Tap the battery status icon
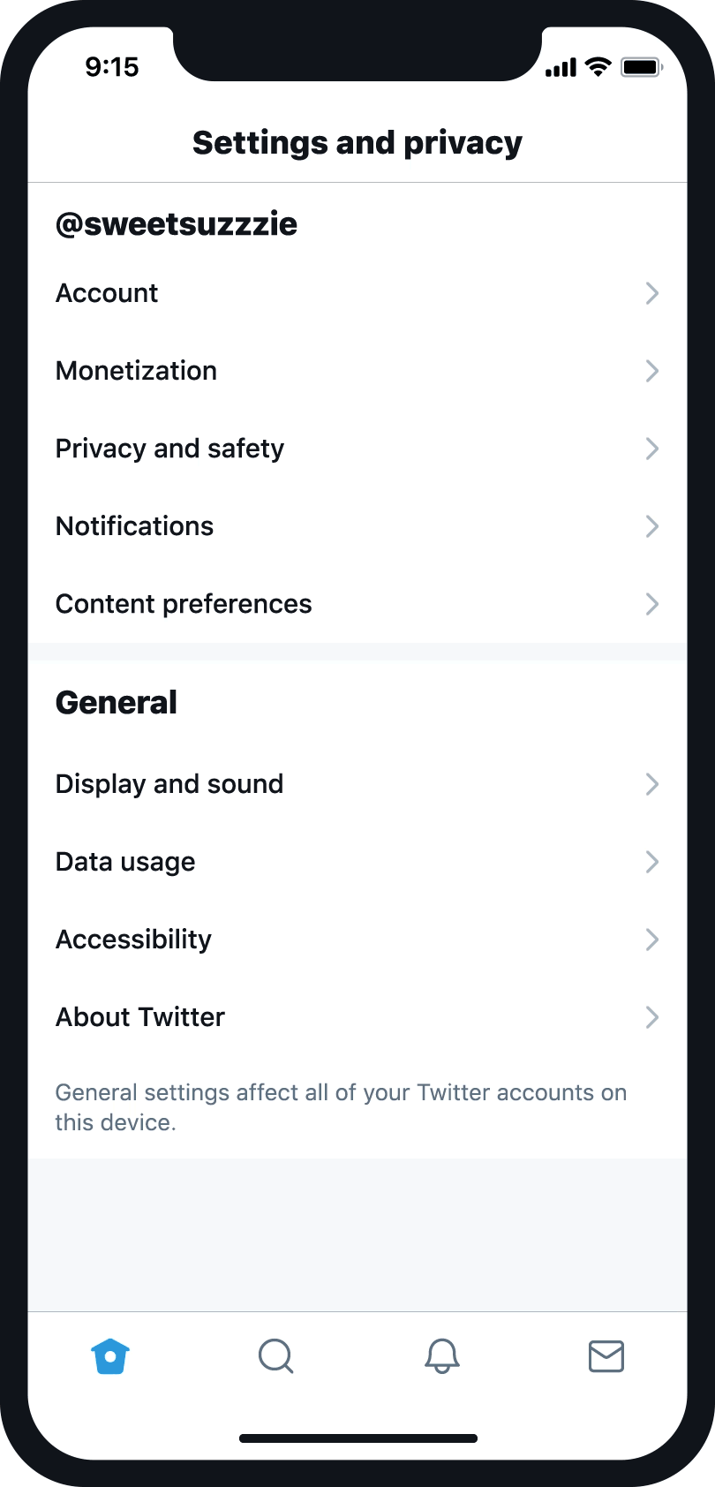The width and height of the screenshot is (715, 1487). pyautogui.click(x=641, y=67)
